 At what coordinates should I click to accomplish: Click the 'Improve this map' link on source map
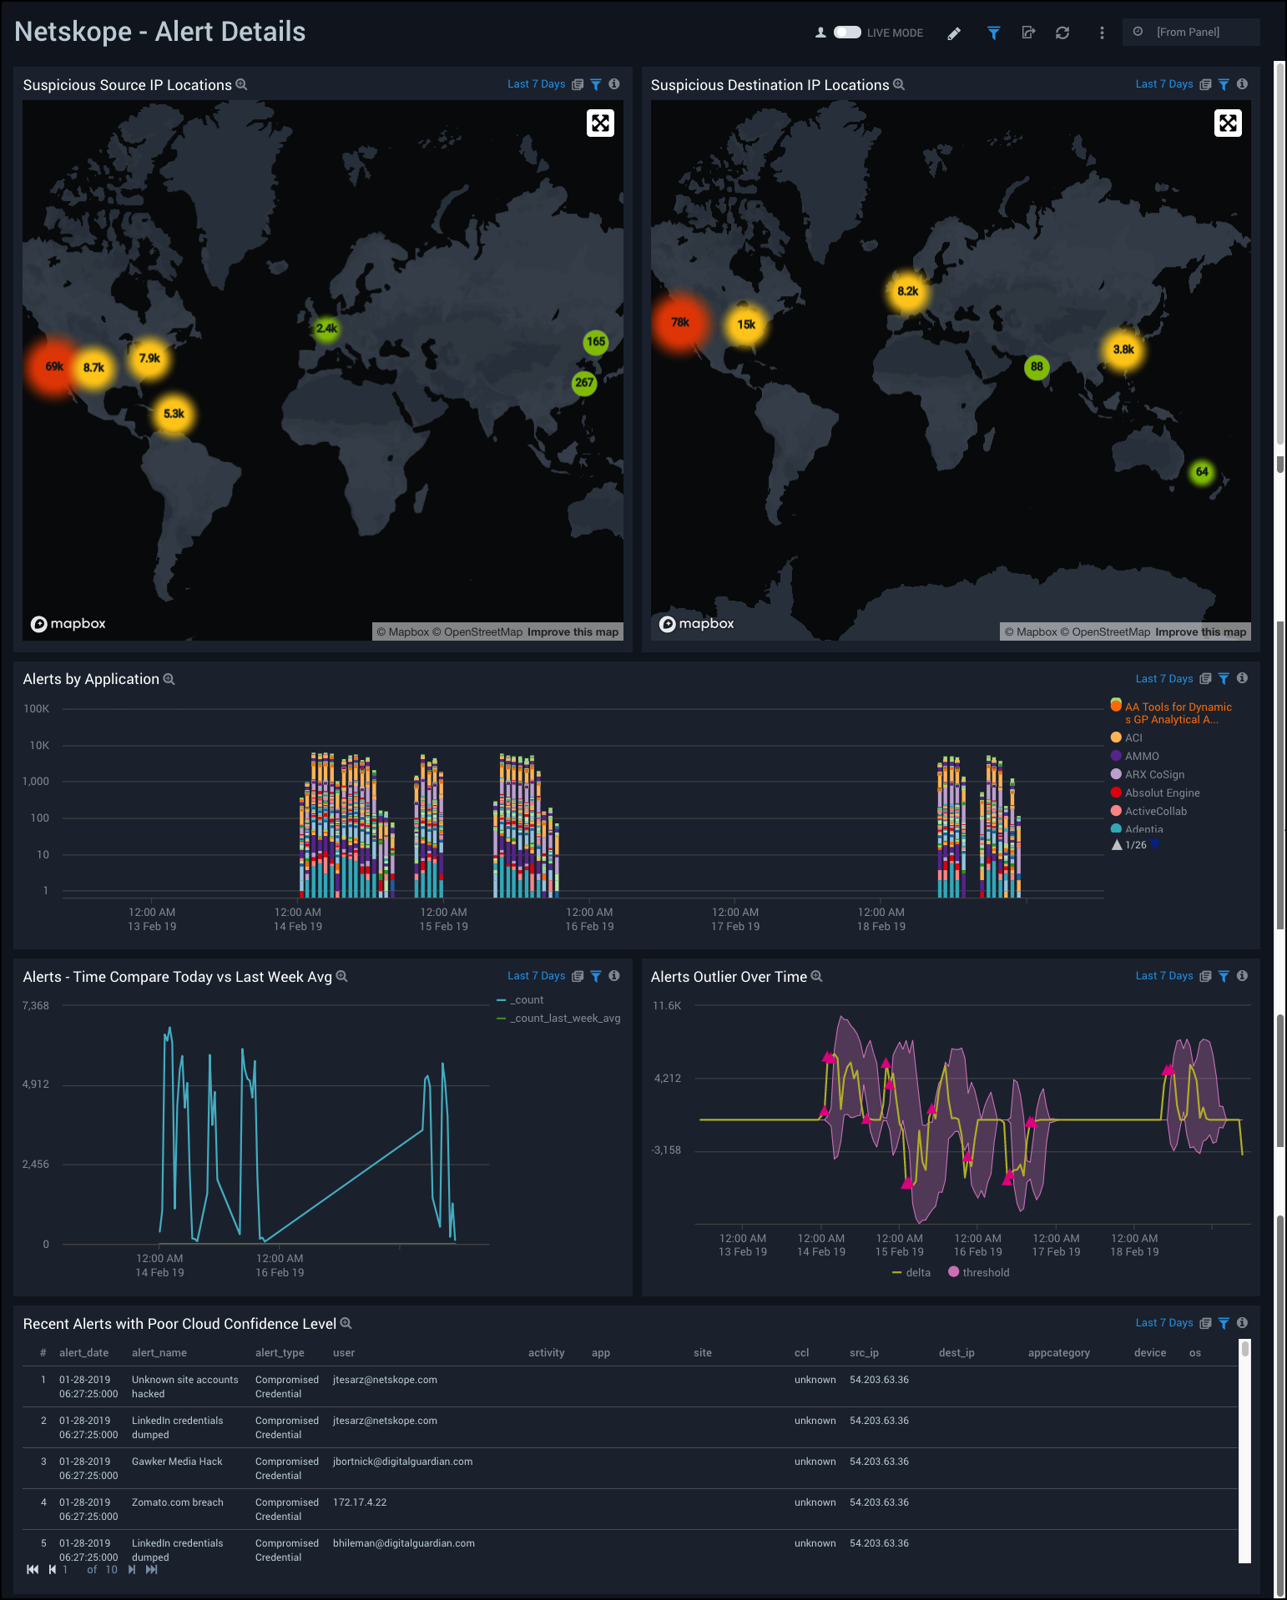573,632
